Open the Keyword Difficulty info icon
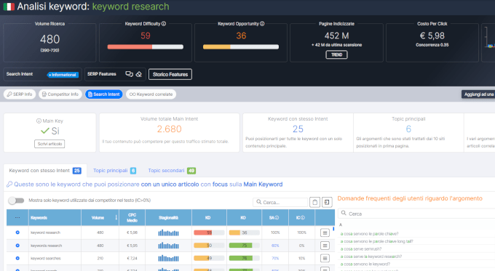495x271 pixels. pyautogui.click(x=164, y=24)
